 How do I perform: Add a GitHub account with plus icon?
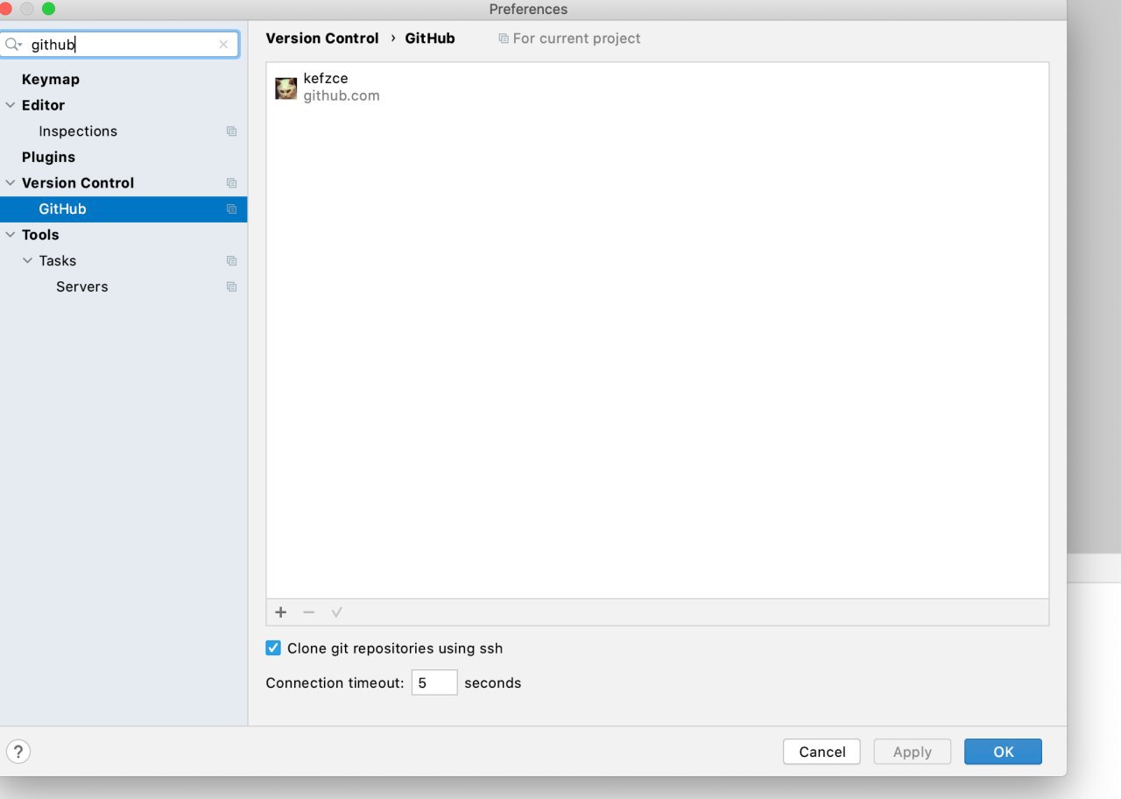coord(281,612)
